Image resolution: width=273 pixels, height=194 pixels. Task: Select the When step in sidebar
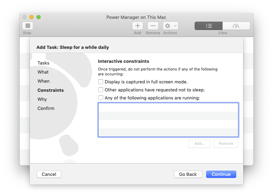point(43,81)
